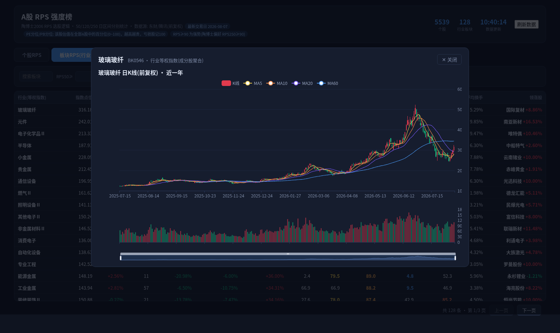560x333 pixels.
Task: Close the 玻璃玻纤 chart dialog
Action: point(449,60)
